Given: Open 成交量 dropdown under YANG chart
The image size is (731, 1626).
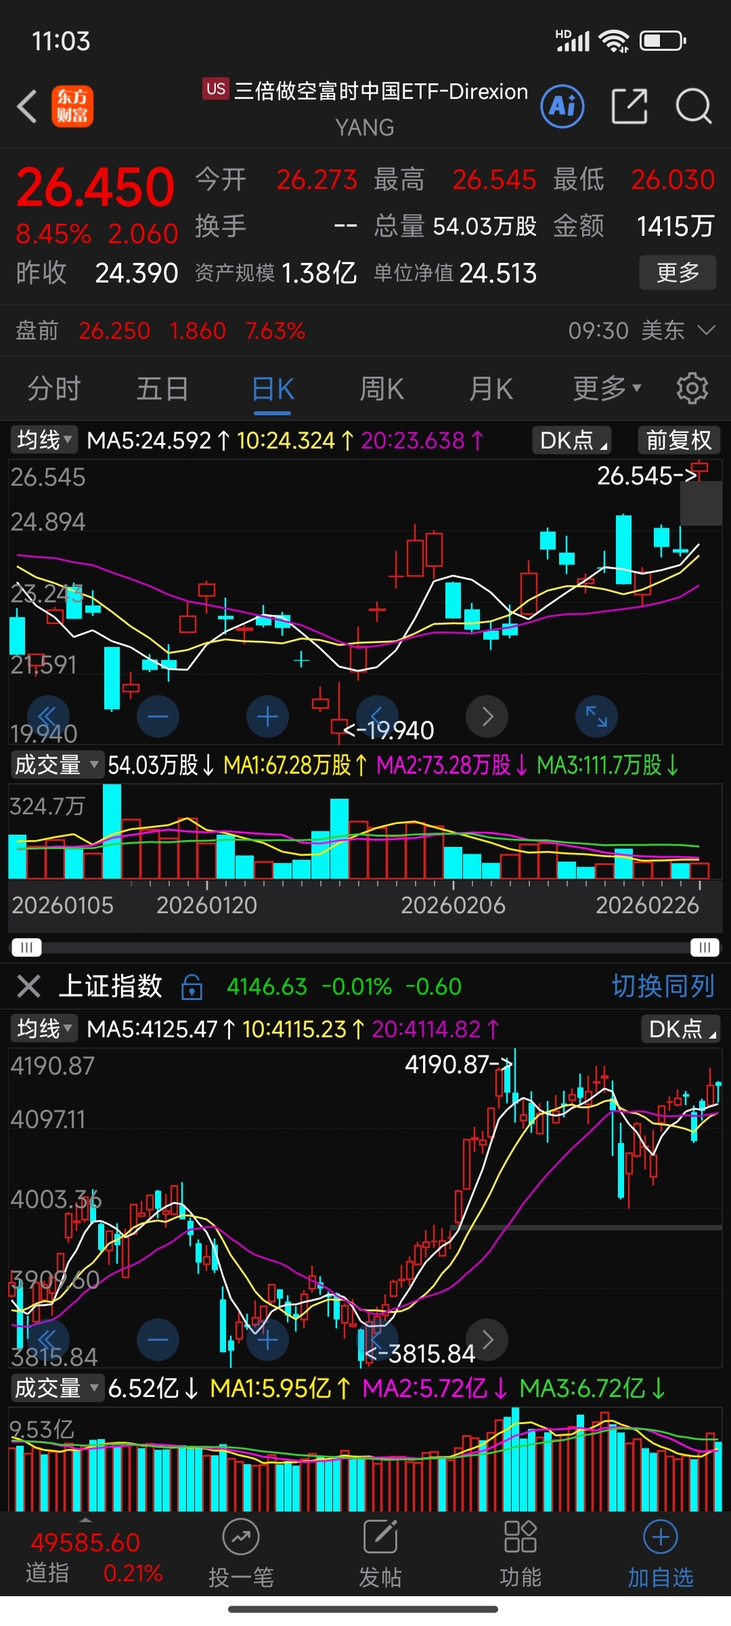Looking at the screenshot, I should click(57, 765).
